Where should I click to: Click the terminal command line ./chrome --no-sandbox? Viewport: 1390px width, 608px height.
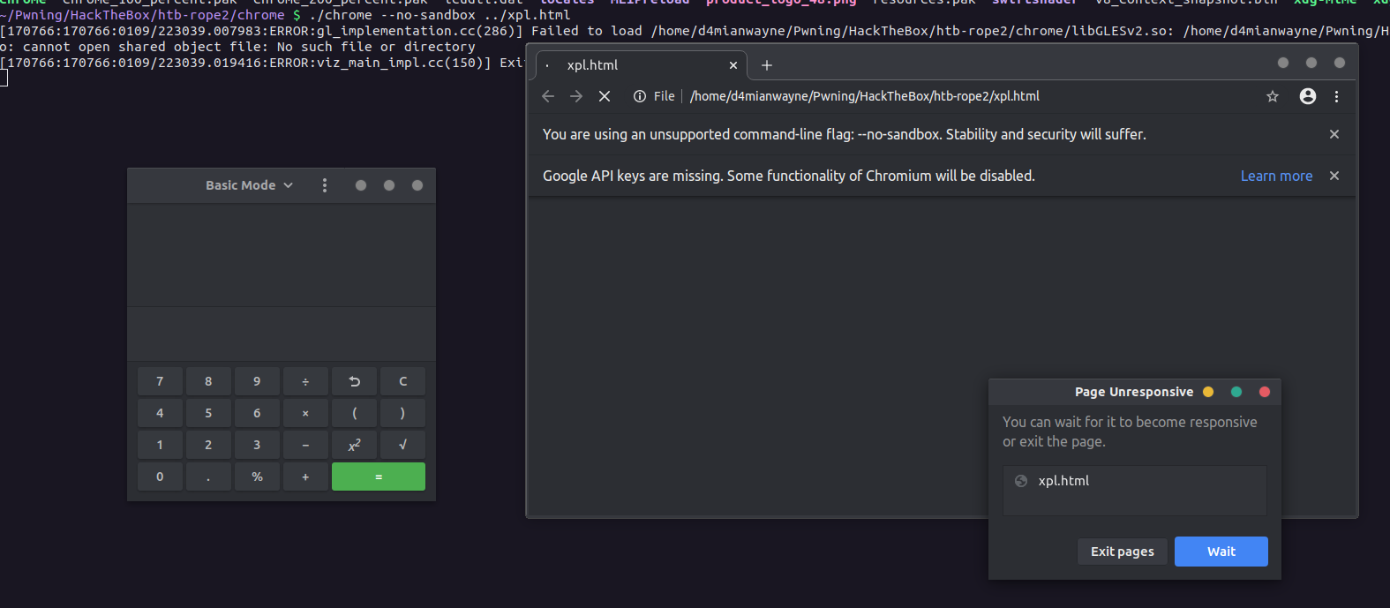point(440,15)
